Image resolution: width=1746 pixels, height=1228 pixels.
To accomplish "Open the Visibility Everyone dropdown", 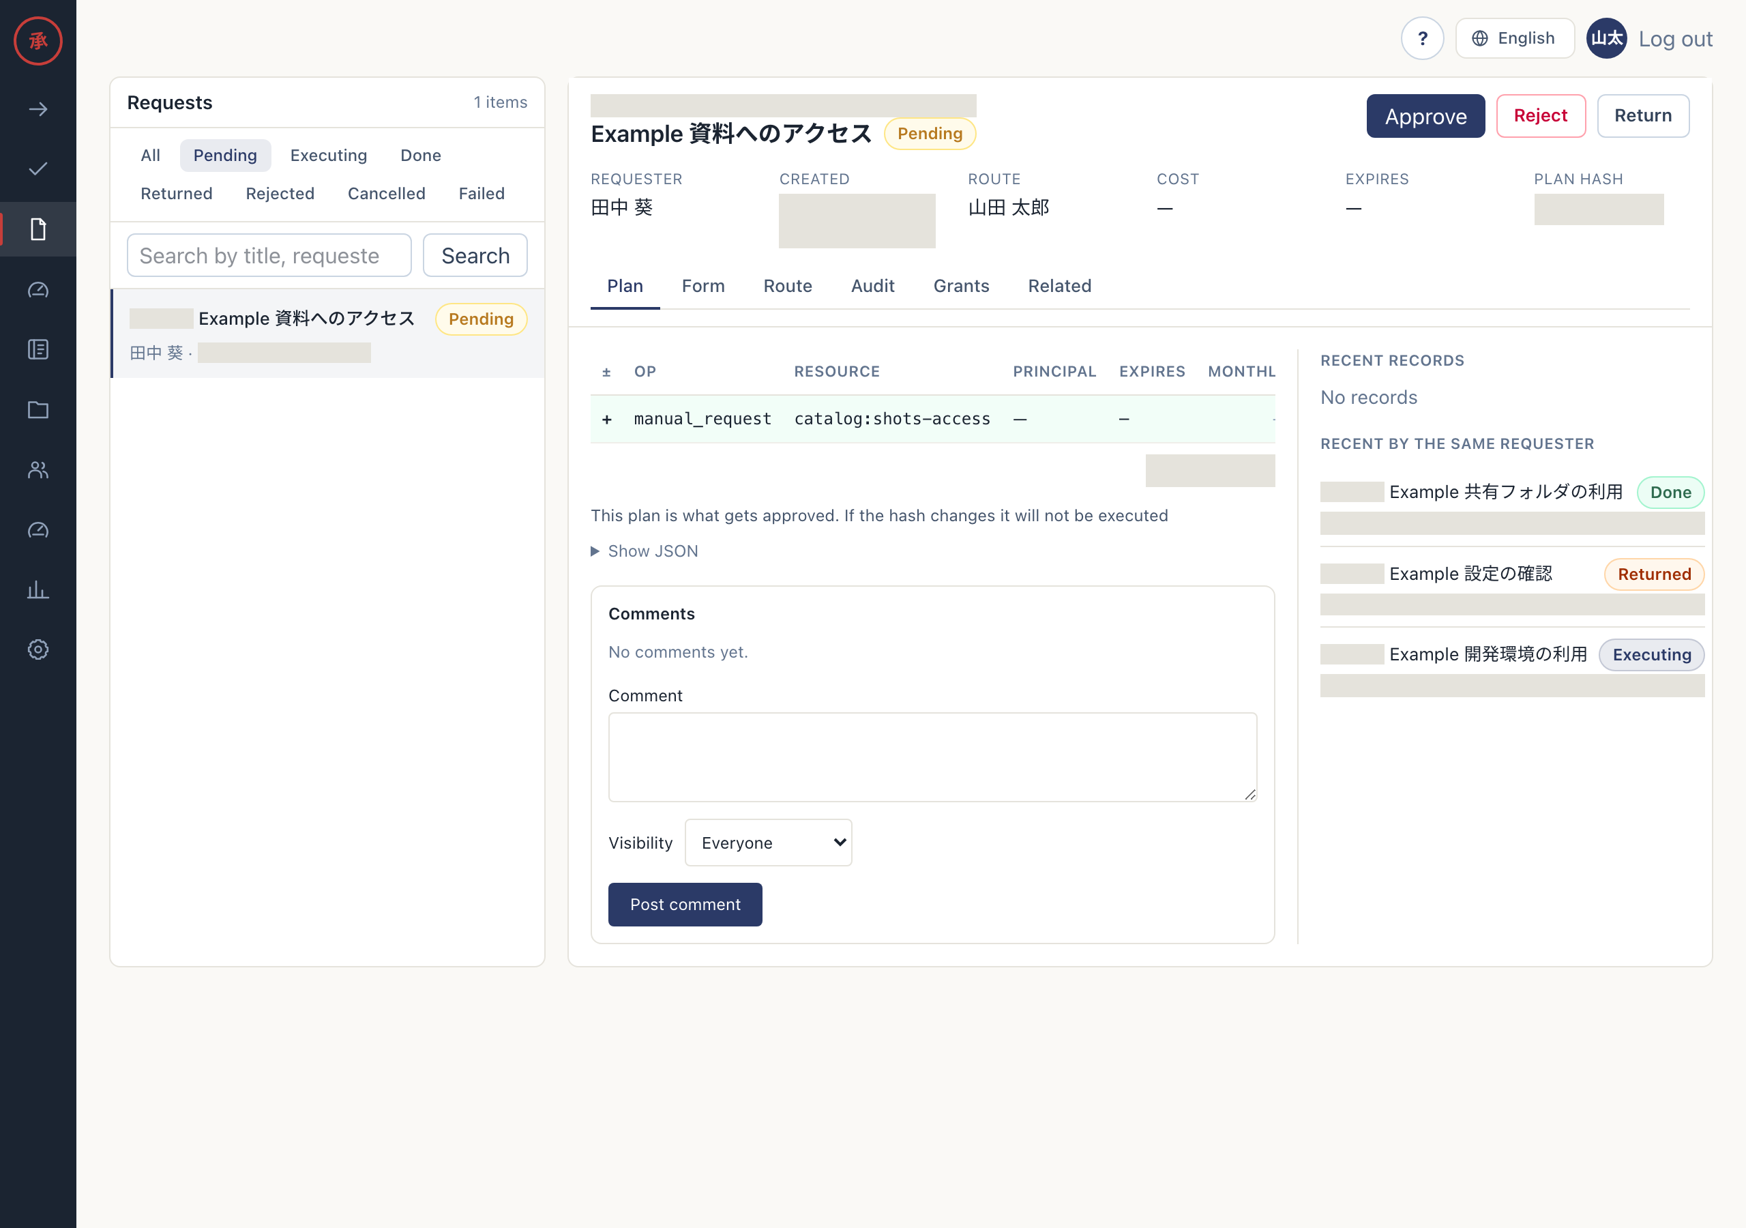I will [x=768, y=843].
